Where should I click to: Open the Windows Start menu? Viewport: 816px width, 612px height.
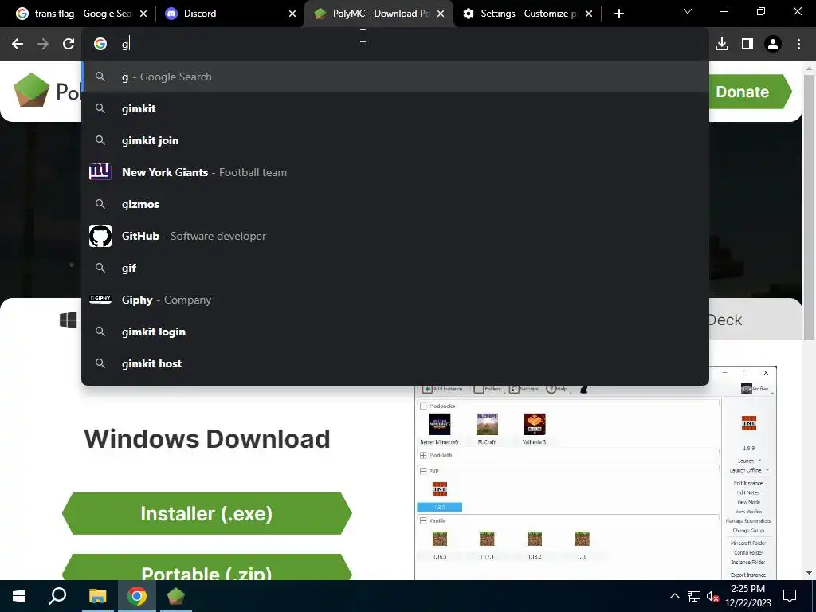[19, 596]
